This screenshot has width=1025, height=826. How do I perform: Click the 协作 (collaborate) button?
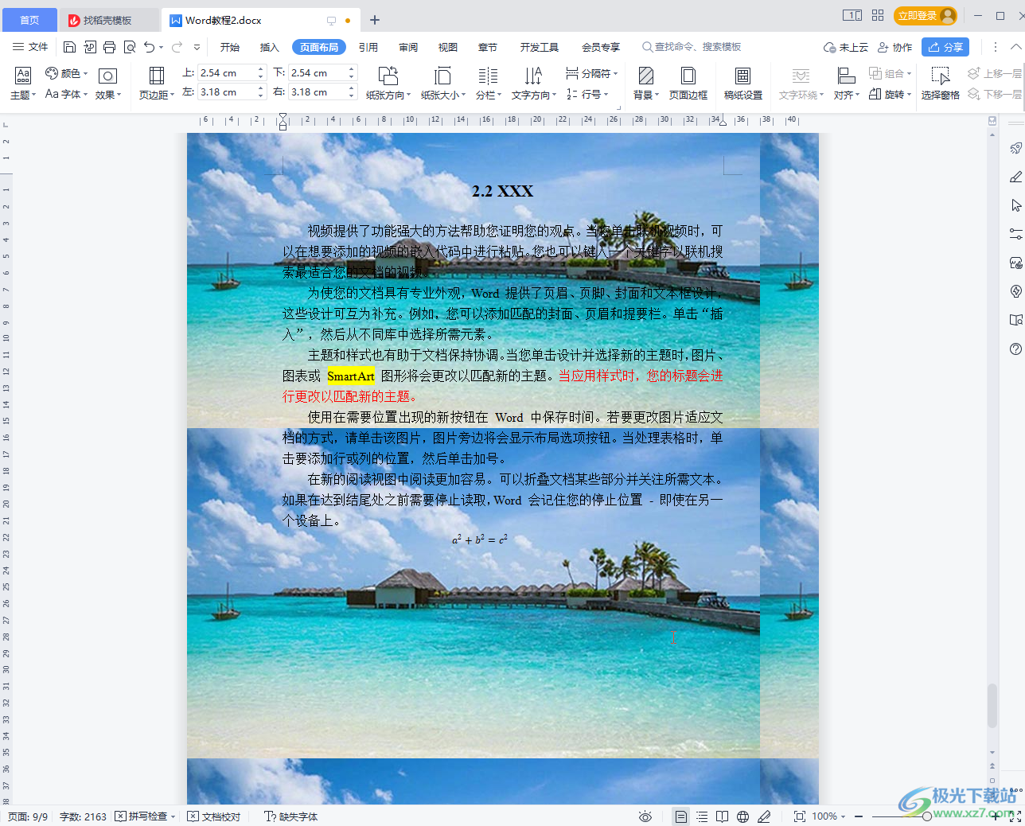[x=894, y=47]
